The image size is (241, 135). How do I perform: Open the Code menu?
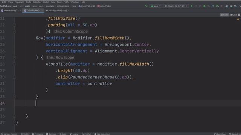pos(28,2)
